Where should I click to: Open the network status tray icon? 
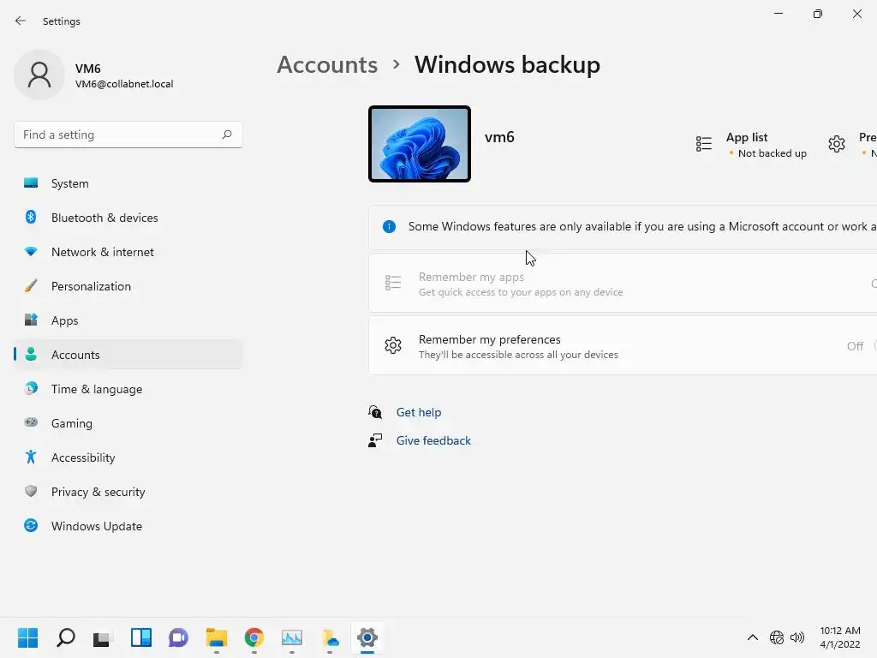pyautogui.click(x=776, y=637)
